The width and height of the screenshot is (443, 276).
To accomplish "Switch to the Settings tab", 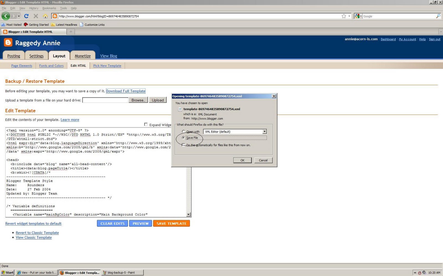I will pyautogui.click(x=37, y=56).
